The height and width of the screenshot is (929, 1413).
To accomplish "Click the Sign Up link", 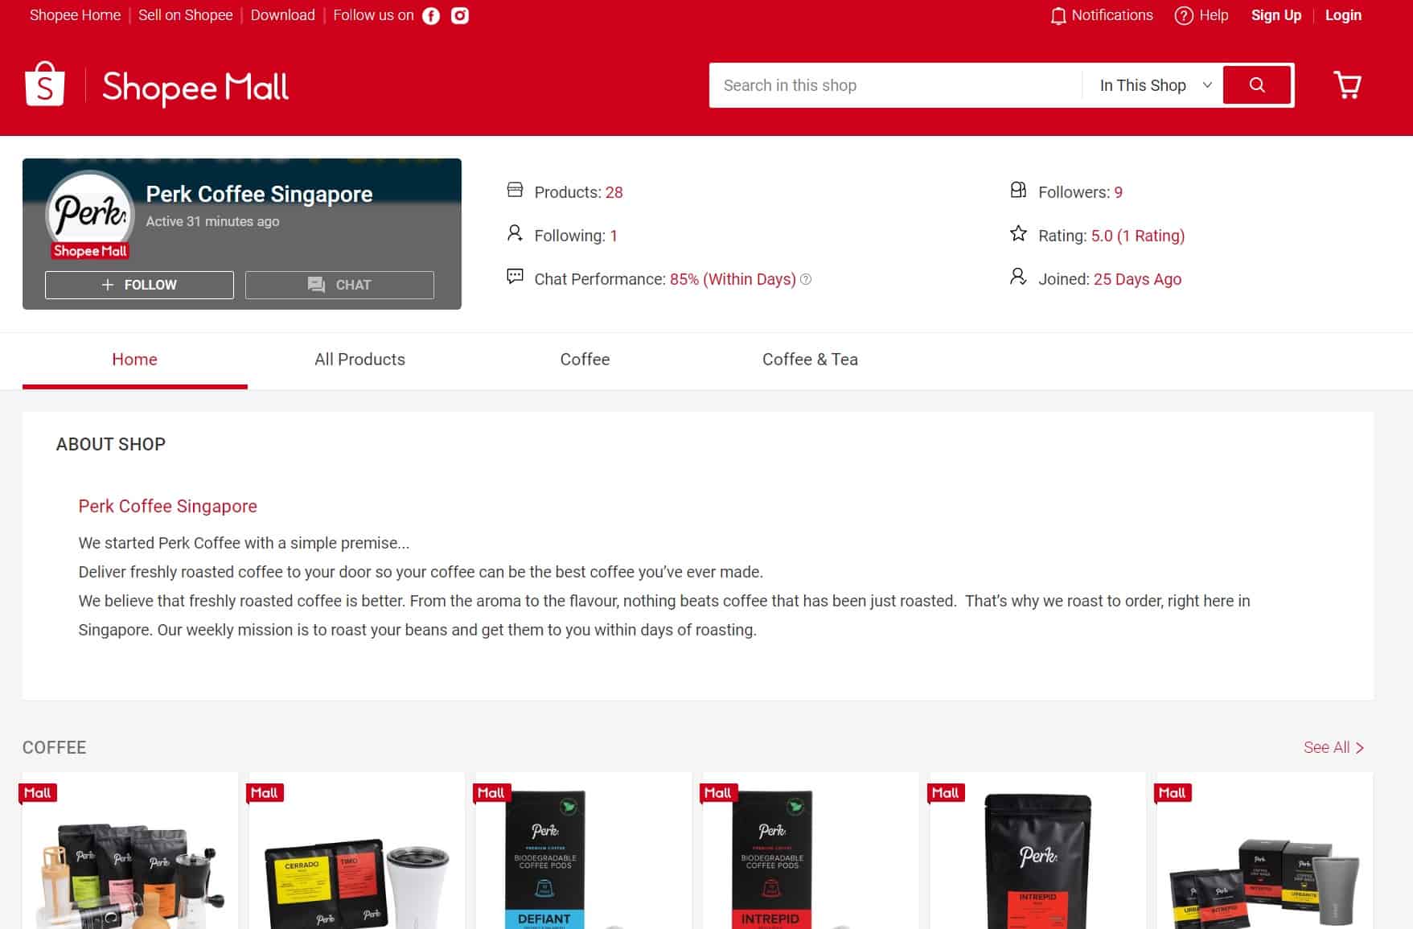I will pos(1275,15).
